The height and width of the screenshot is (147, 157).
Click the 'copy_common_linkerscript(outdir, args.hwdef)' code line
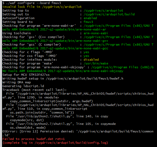coord(51,101)
